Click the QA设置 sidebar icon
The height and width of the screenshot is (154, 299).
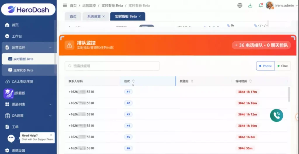point(7,116)
